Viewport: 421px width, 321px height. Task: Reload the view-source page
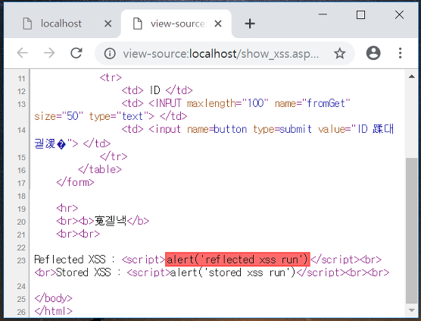[x=76, y=53]
